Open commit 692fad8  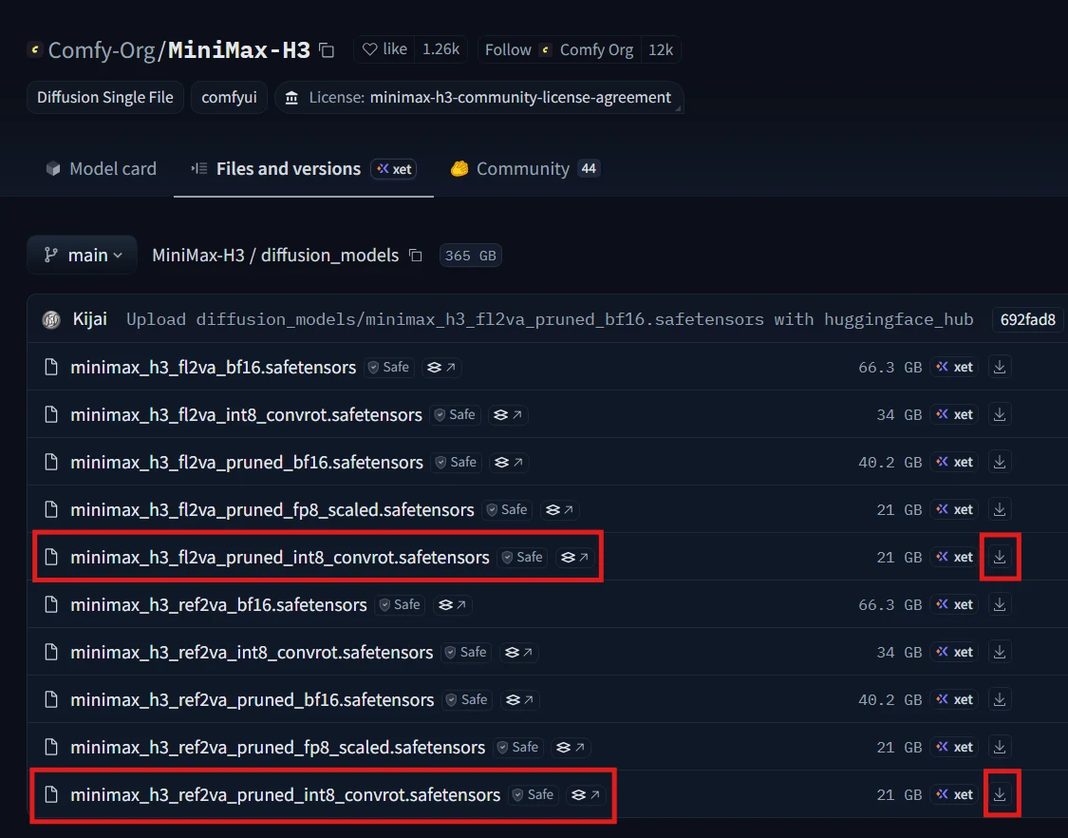point(1027,319)
